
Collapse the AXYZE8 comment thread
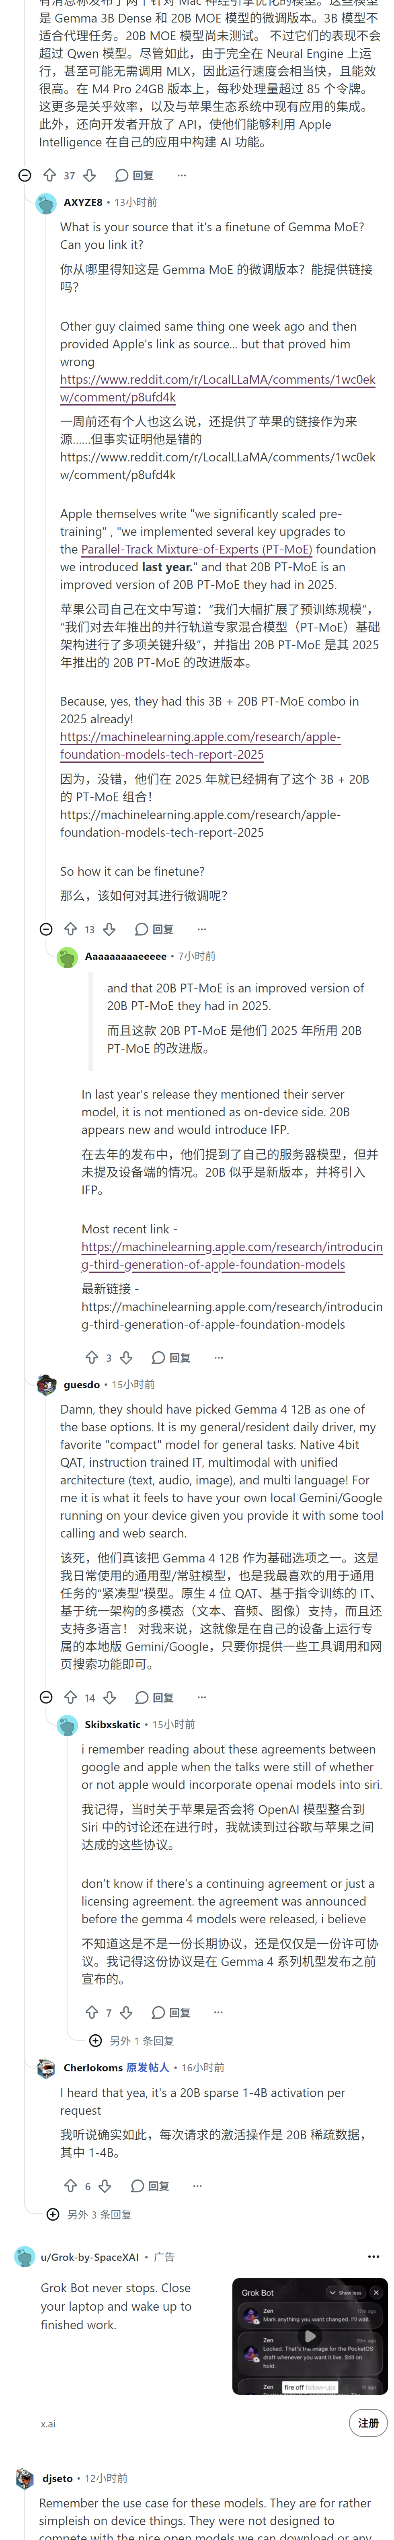coord(45,929)
